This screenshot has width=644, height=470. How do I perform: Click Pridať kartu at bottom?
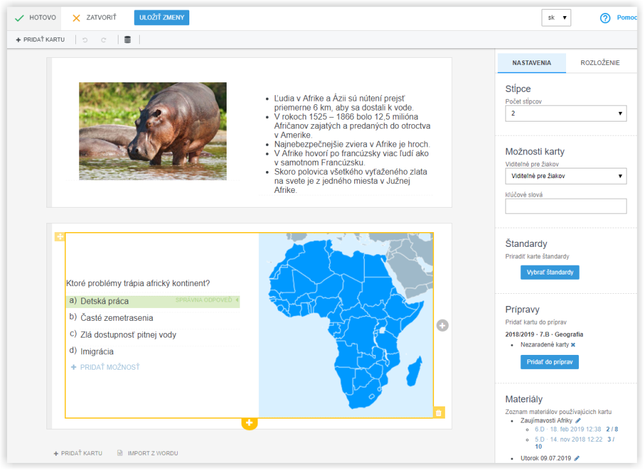78,453
